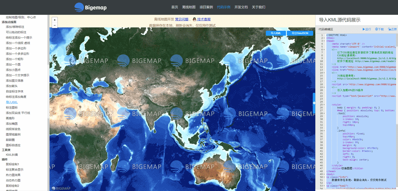The image size is (398, 191).
Task: Open sidebar example 鼠标绘制2
Action: (x=12, y=186)
